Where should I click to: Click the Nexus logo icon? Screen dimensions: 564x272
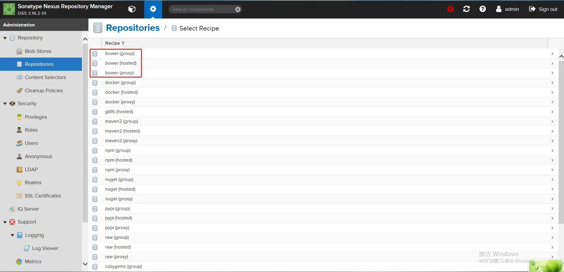click(9, 9)
